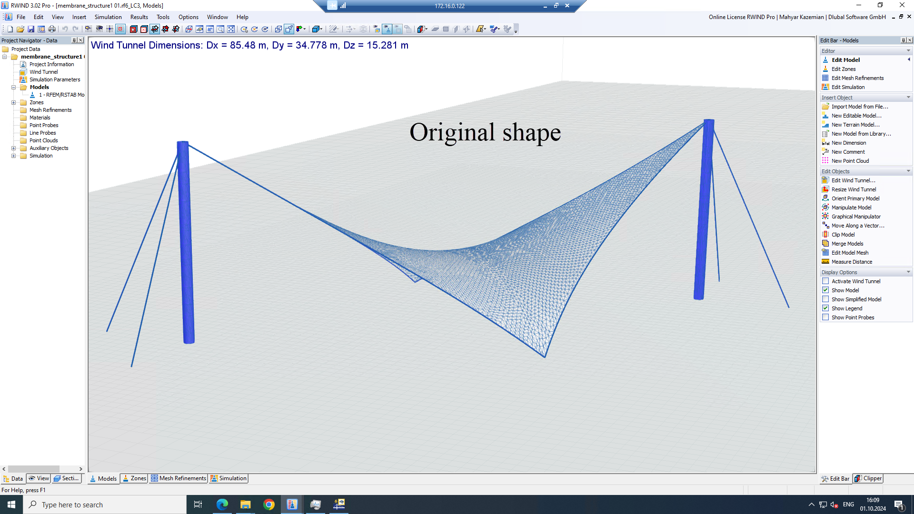The width and height of the screenshot is (914, 514).
Task: Select the Options menu
Action: (188, 17)
